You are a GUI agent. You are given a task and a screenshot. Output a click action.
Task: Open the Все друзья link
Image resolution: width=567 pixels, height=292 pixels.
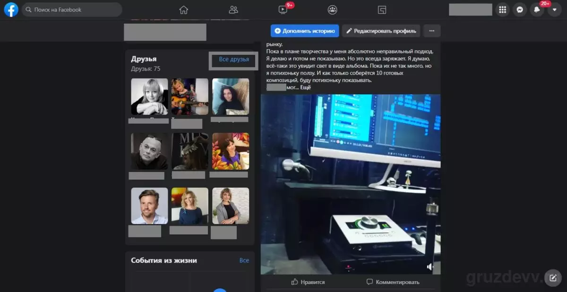(234, 60)
